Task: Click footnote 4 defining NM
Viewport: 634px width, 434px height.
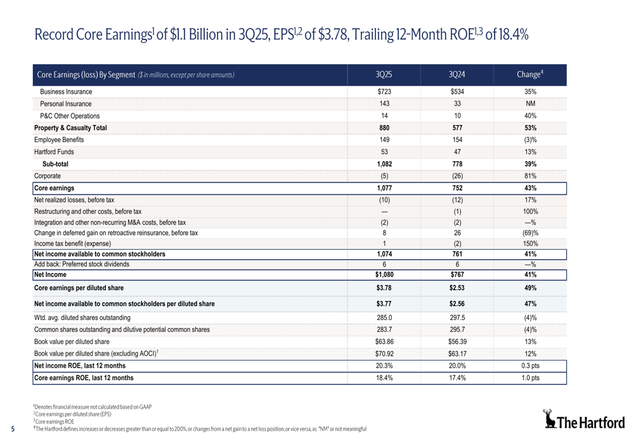Action: [x=200, y=429]
